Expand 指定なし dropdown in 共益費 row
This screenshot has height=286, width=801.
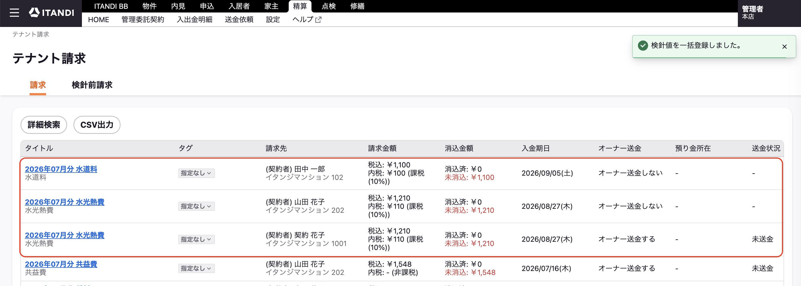(196, 268)
